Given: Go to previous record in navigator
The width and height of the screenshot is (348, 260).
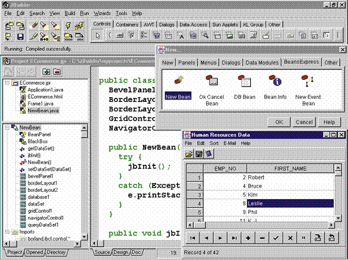Looking at the screenshot, I should pyautogui.click(x=207, y=238).
